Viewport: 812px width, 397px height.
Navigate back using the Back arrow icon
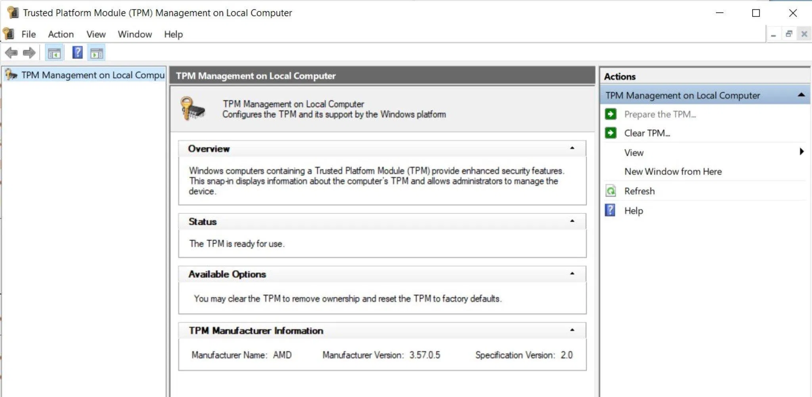(x=12, y=52)
